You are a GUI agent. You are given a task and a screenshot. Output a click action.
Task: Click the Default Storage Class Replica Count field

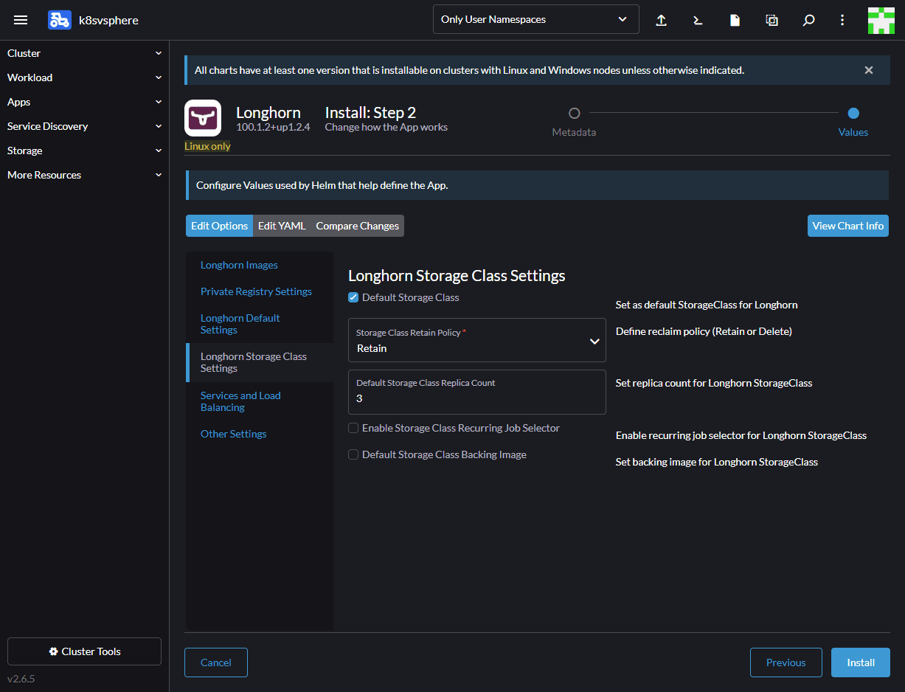[476, 398]
